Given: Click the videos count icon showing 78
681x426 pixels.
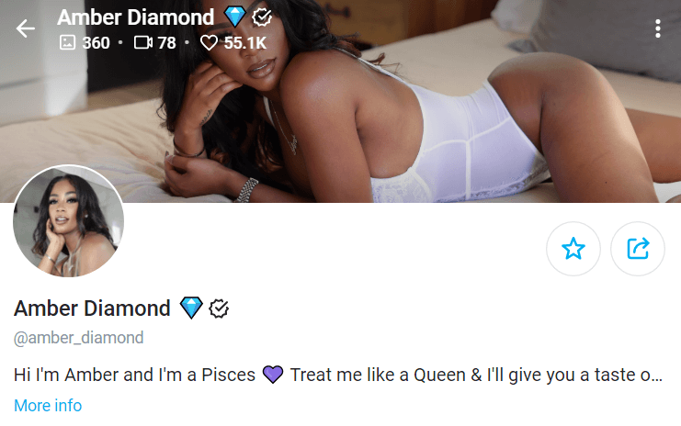Looking at the screenshot, I should tap(142, 42).
